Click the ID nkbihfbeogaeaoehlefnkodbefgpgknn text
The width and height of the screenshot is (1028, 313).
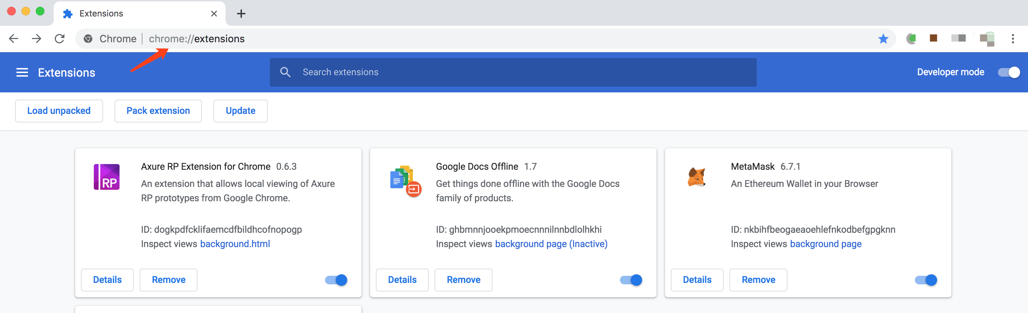coord(813,230)
